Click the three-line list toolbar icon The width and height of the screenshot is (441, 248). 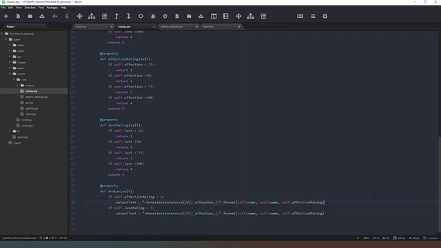313,17
